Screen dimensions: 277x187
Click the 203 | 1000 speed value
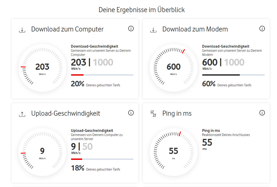[x=92, y=62]
